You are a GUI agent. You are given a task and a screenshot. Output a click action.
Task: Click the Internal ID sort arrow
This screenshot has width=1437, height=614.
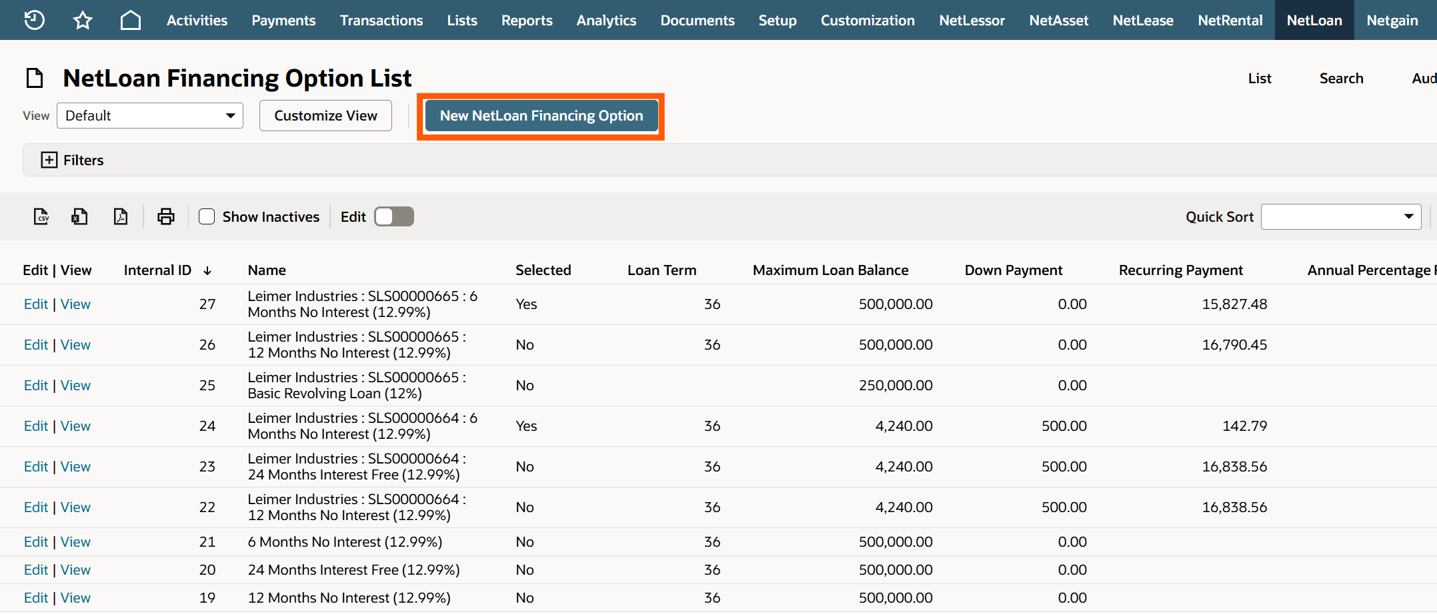[207, 270]
